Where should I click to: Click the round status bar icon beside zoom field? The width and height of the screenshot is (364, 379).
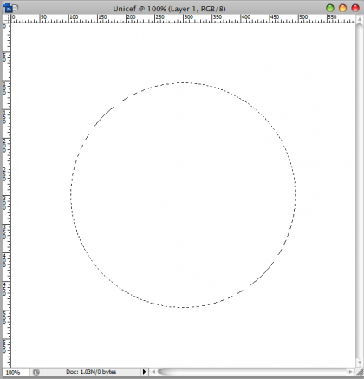point(36,372)
